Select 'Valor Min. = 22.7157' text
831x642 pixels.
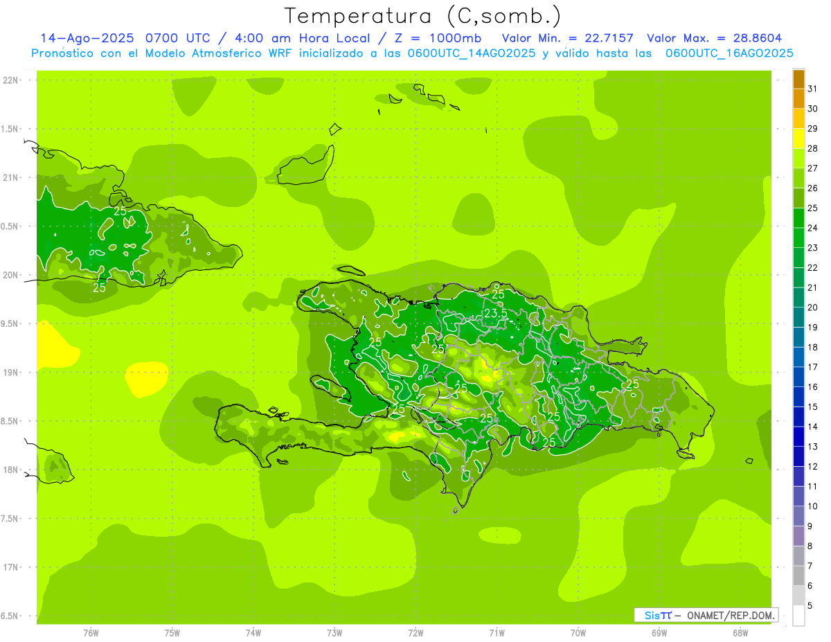point(567,38)
